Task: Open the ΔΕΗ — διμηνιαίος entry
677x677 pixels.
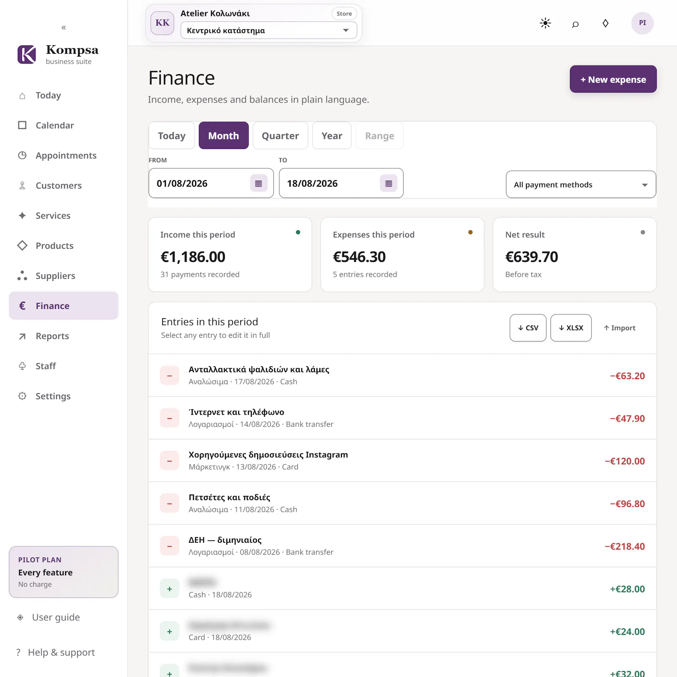Action: (x=402, y=546)
